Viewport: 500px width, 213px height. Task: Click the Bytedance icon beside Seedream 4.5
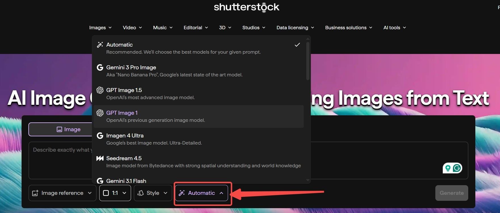coord(100,158)
